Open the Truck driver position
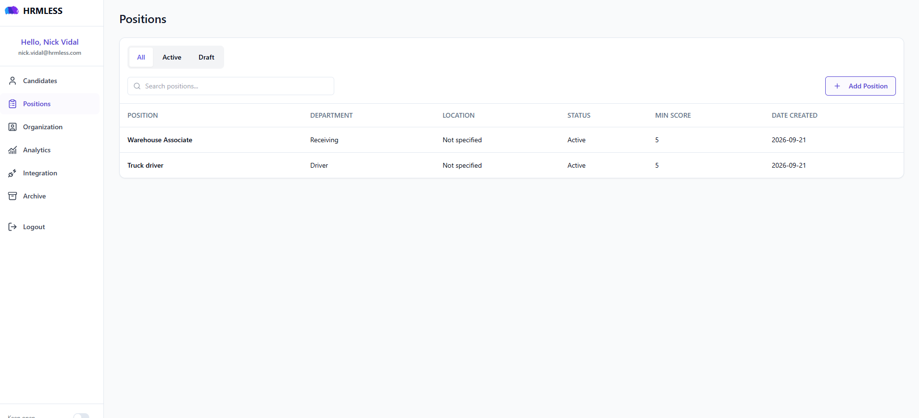The image size is (919, 418). tap(145, 165)
